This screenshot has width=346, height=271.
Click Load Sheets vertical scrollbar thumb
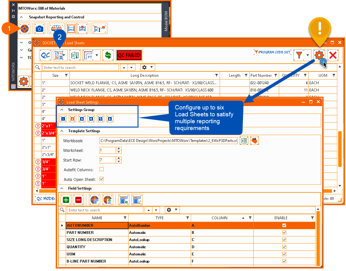pos(340,149)
